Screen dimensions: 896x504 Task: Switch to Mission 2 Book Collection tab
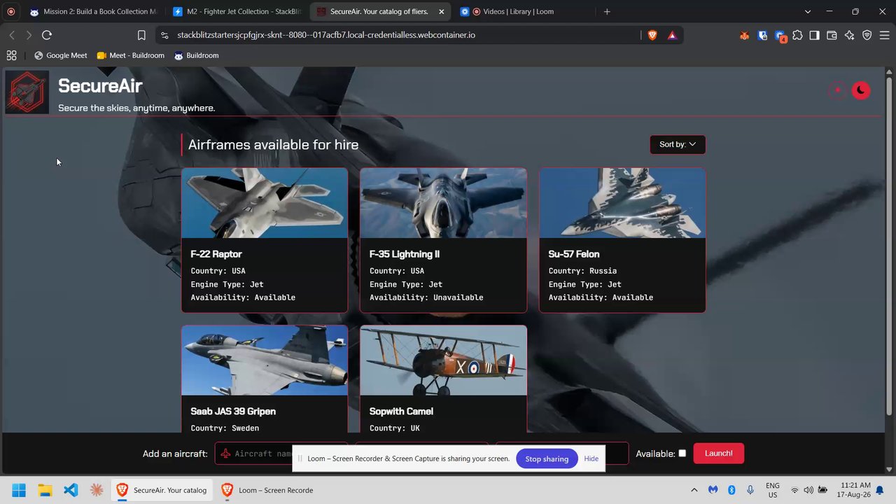[93, 12]
